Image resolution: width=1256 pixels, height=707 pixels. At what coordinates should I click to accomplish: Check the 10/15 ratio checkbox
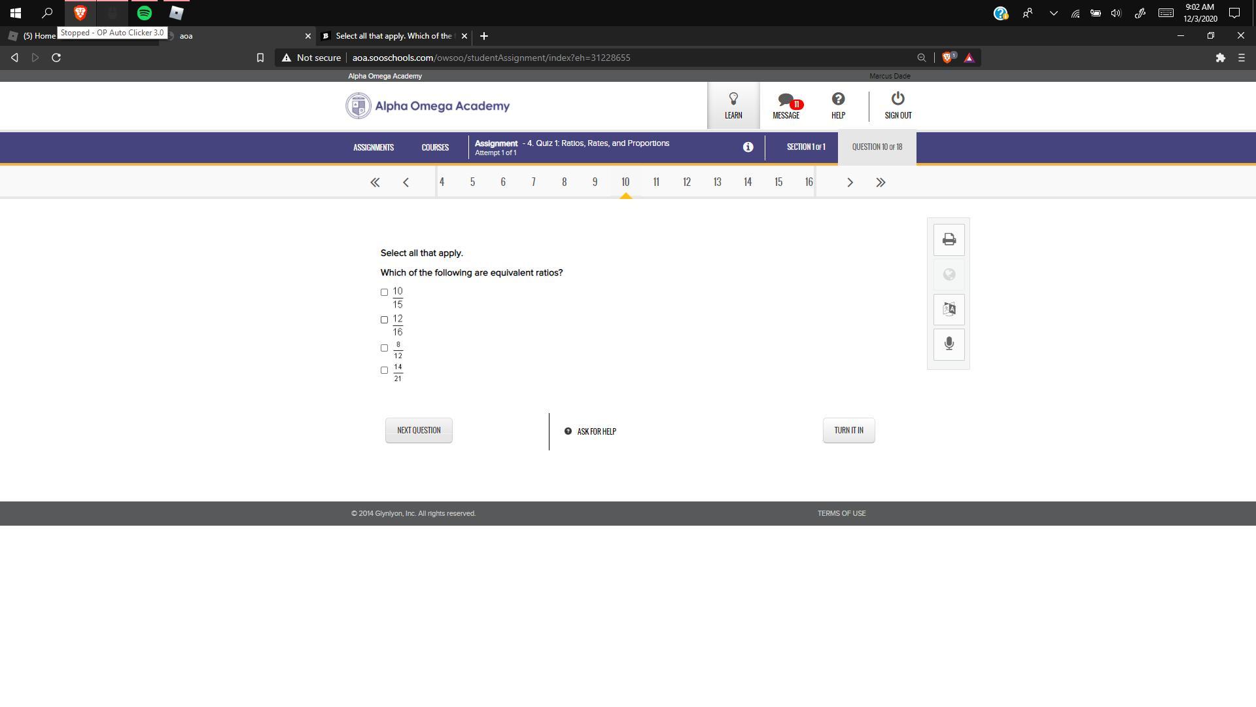pos(384,293)
